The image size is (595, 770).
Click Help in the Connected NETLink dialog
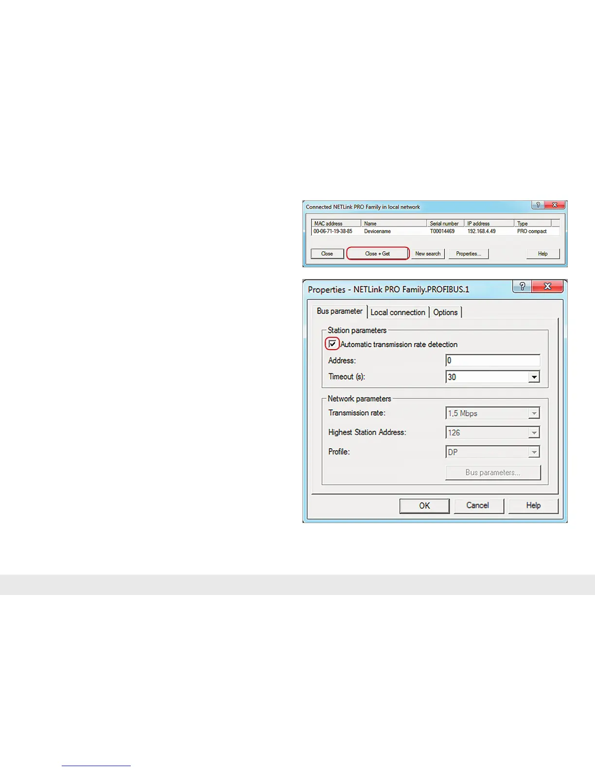[x=543, y=254]
